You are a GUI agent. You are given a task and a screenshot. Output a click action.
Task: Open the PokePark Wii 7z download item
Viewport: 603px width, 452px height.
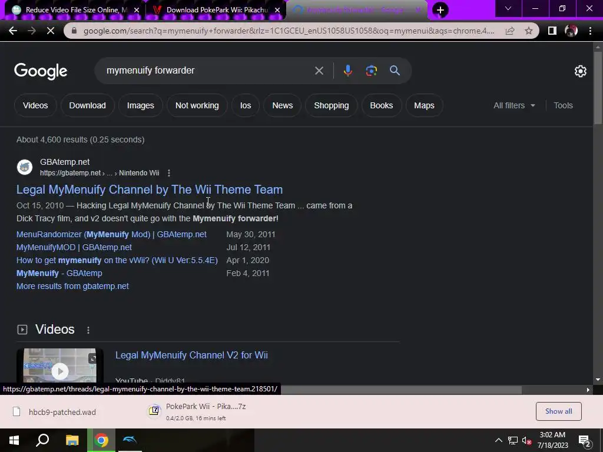click(197, 411)
